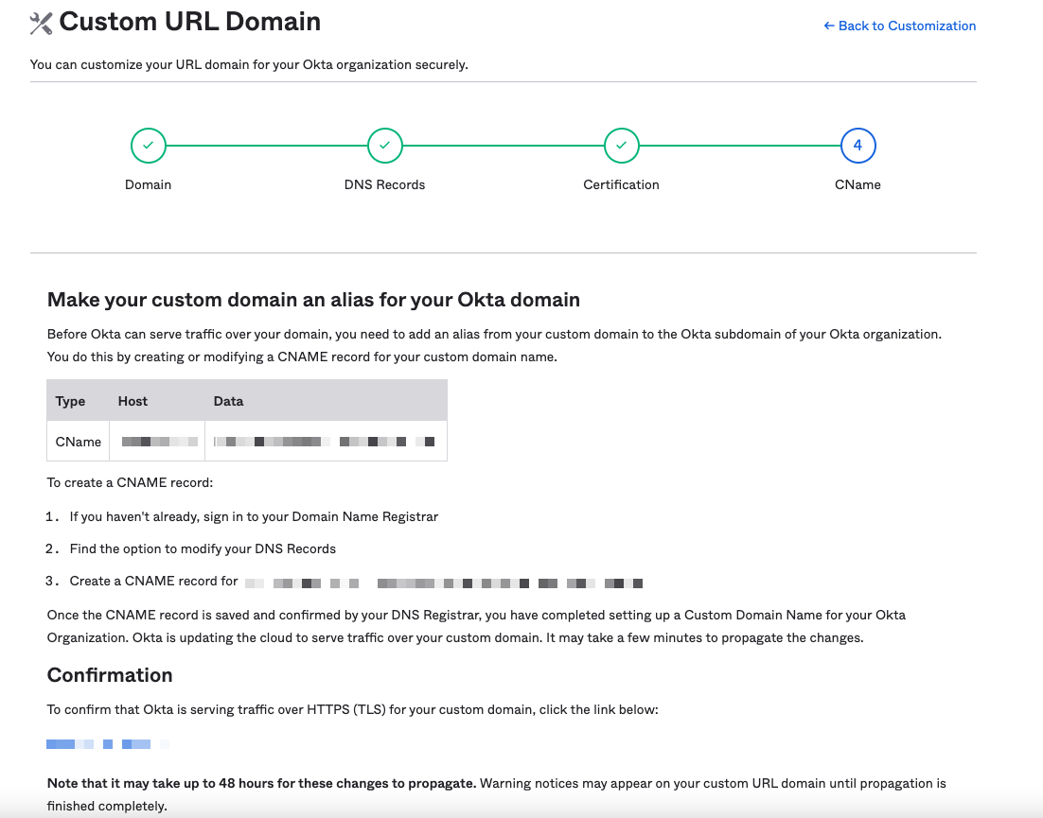Viewport: 1043px width, 818px height.
Task: Click the blurred Data value cell
Action: pyautogui.click(x=326, y=442)
